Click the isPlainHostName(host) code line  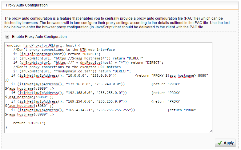pyautogui.click(x=57, y=54)
